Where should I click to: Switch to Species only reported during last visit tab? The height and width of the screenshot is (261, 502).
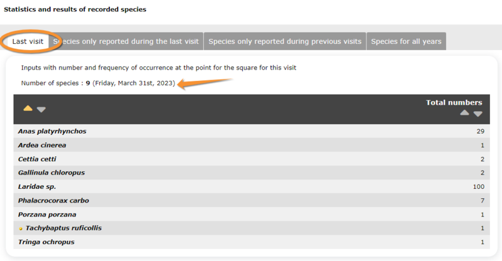point(126,41)
